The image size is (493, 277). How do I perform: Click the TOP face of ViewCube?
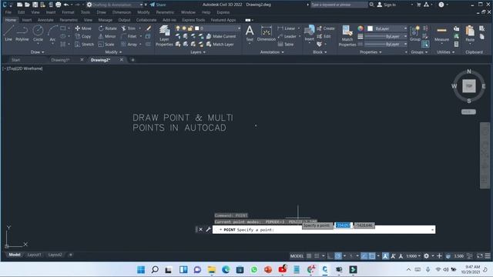coord(469,85)
